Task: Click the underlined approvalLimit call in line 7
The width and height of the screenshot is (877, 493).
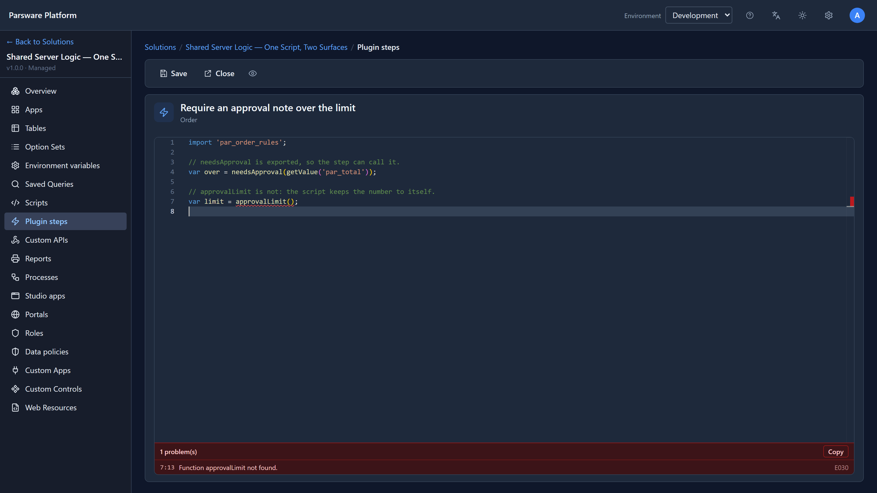Action: coord(265,201)
